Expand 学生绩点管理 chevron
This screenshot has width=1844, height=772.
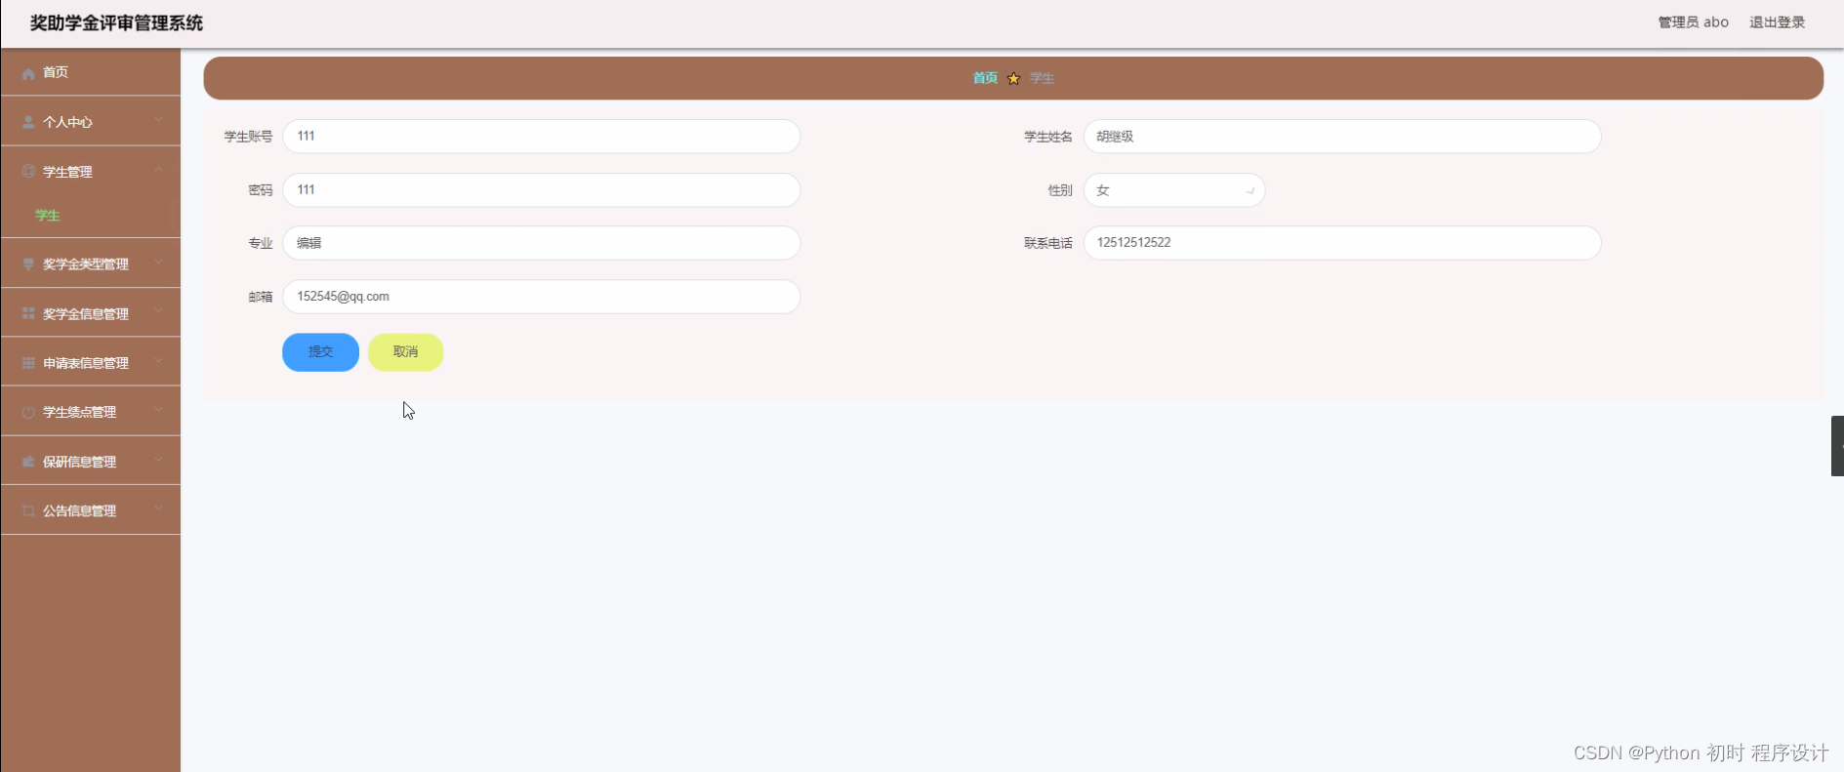(x=158, y=410)
